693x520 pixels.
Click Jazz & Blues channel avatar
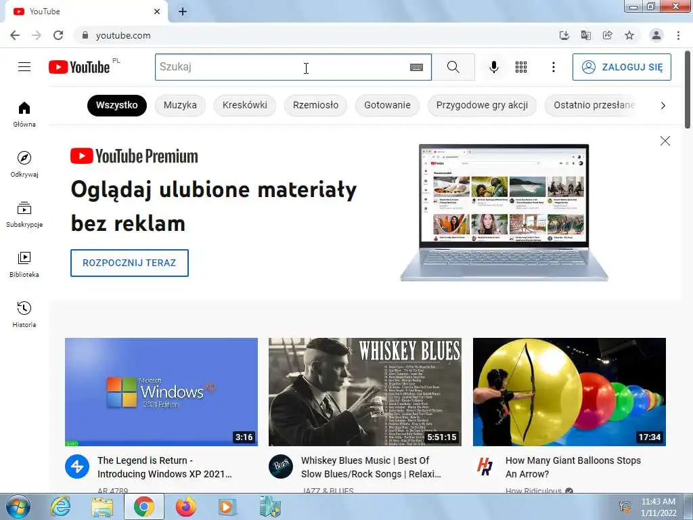[281, 467]
